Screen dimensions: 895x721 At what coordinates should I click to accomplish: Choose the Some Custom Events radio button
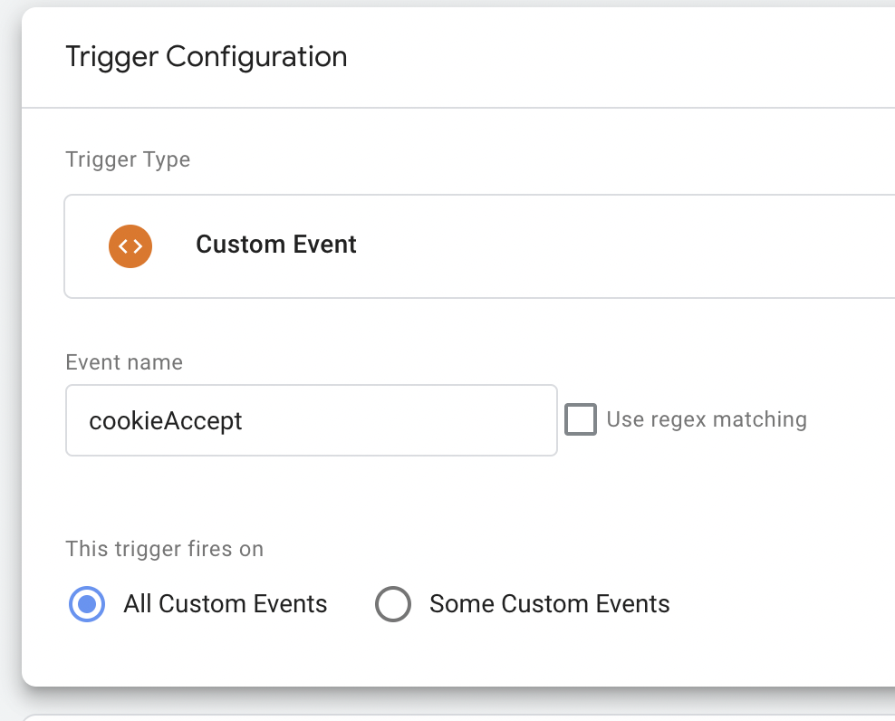click(x=393, y=604)
